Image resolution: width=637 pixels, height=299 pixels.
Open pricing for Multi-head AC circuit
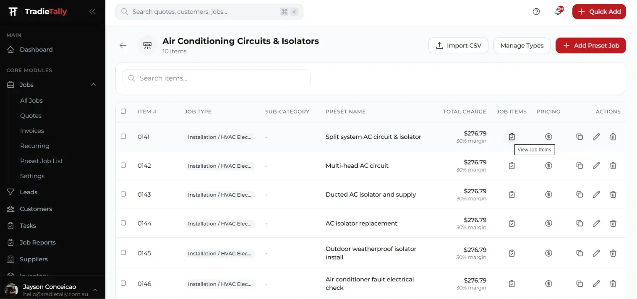coord(548,166)
